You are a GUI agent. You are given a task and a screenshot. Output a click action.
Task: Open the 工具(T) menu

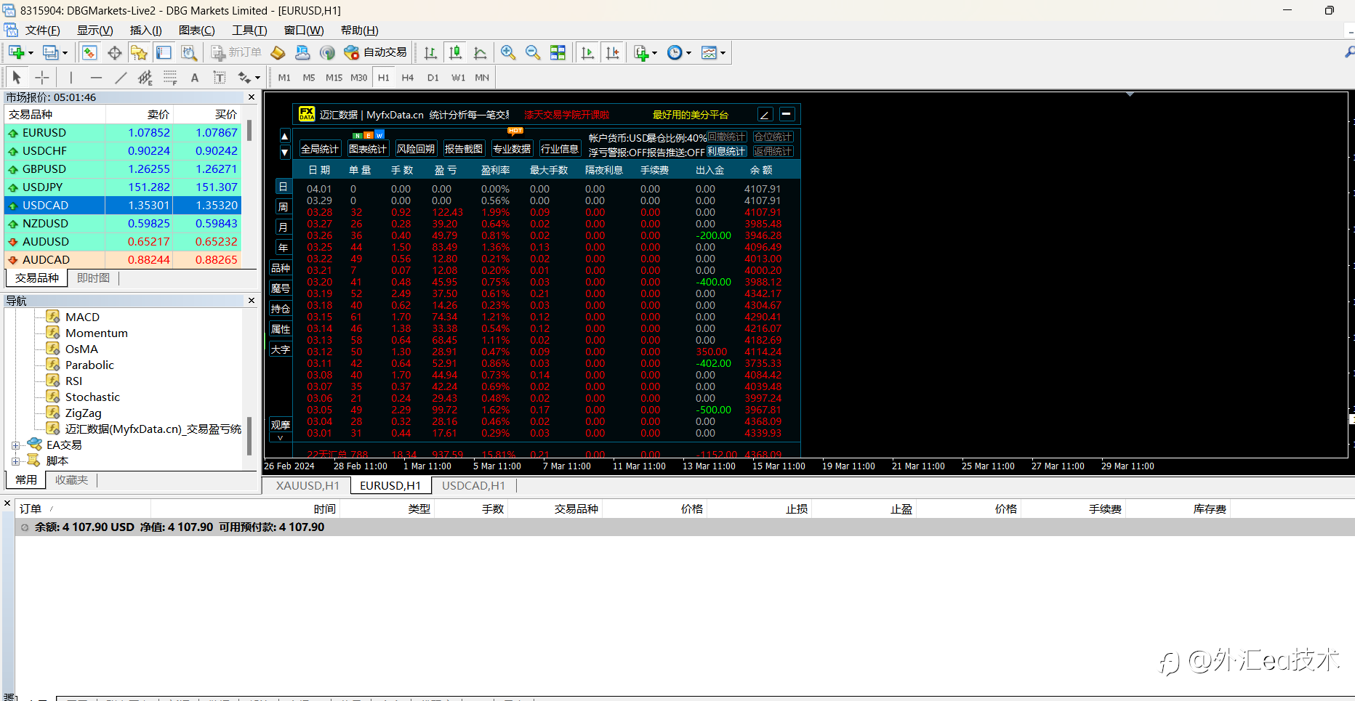click(249, 30)
